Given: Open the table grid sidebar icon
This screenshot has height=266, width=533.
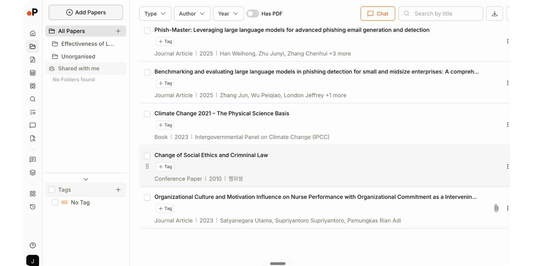Looking at the screenshot, I should [32, 73].
